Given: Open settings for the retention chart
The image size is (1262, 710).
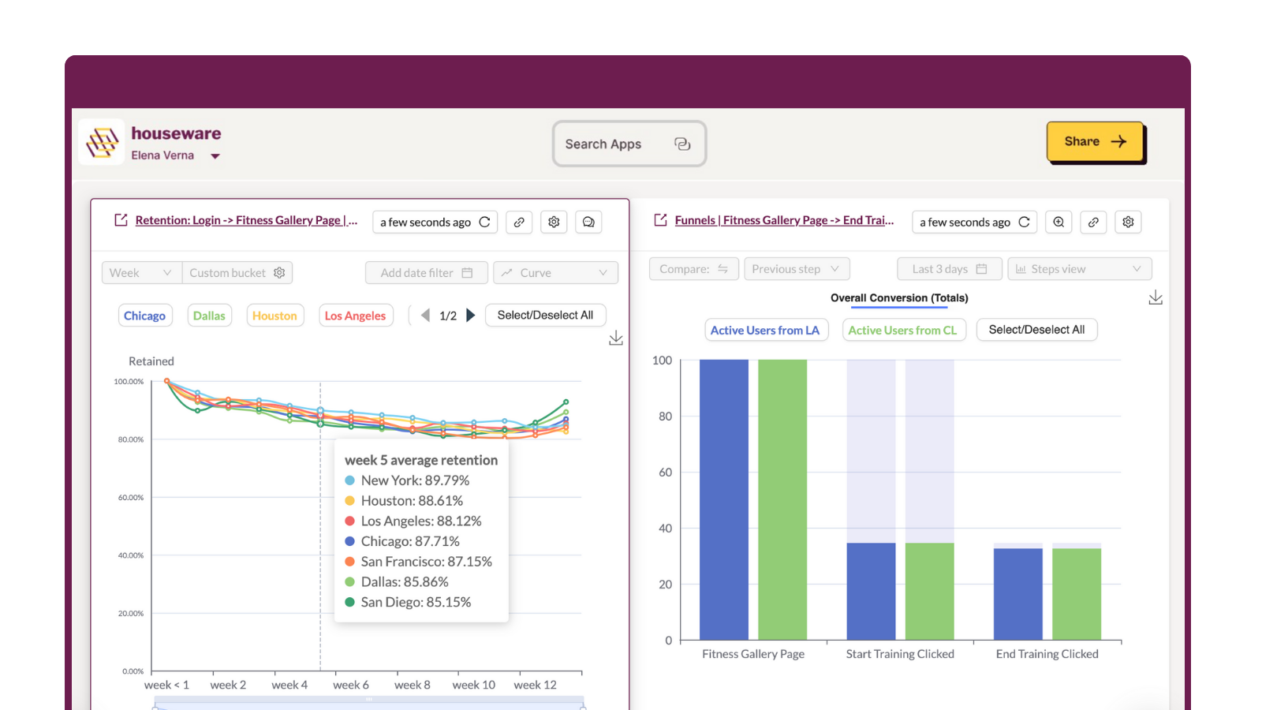Looking at the screenshot, I should 554,222.
